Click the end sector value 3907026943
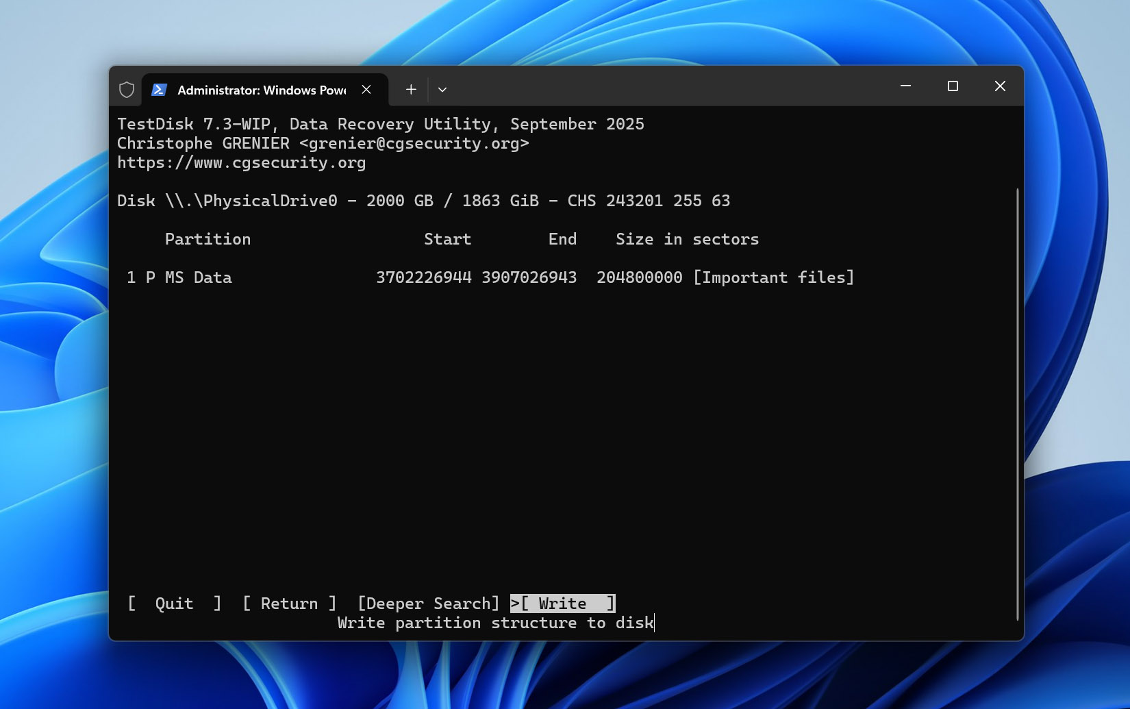The width and height of the screenshot is (1130, 709). point(529,277)
